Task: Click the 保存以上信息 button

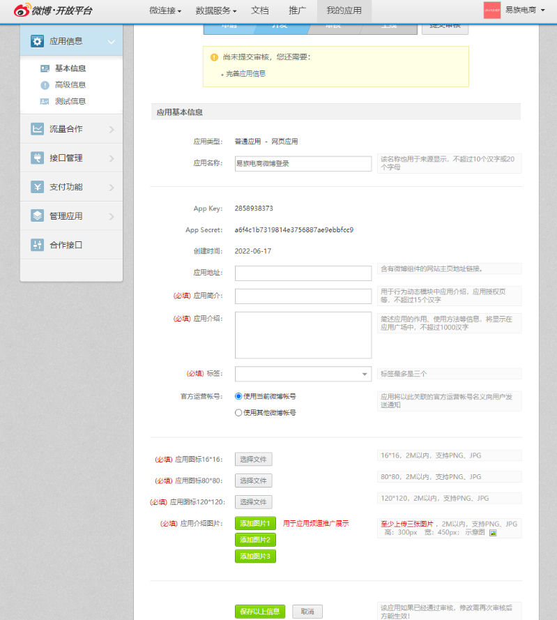Action: coord(260,612)
